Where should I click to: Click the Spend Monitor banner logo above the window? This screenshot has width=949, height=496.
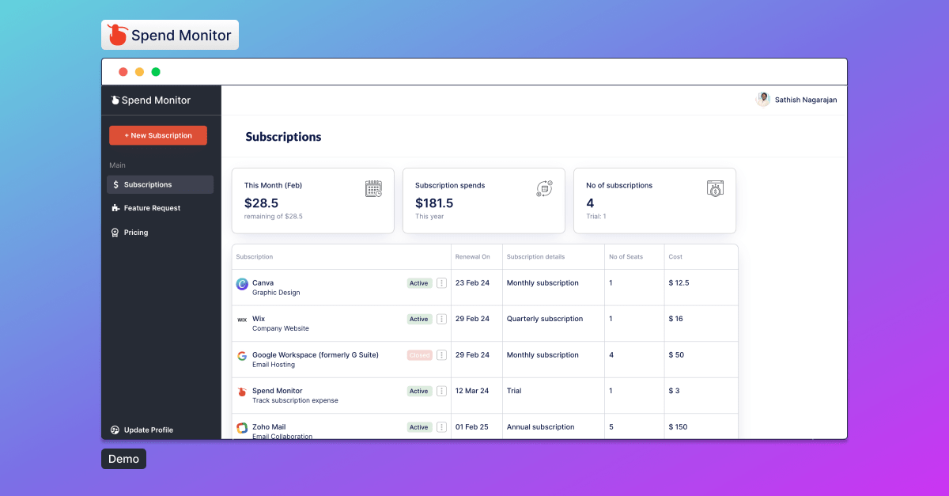(170, 35)
